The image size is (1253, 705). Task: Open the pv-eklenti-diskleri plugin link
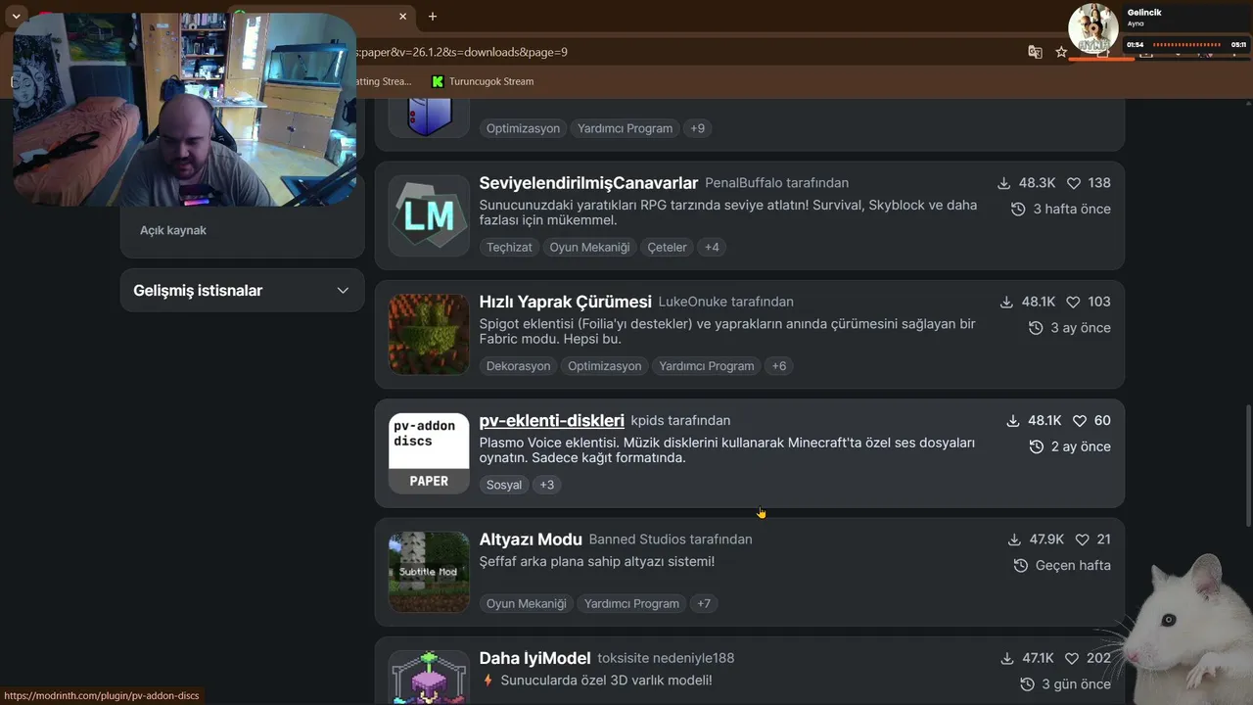[551, 420]
